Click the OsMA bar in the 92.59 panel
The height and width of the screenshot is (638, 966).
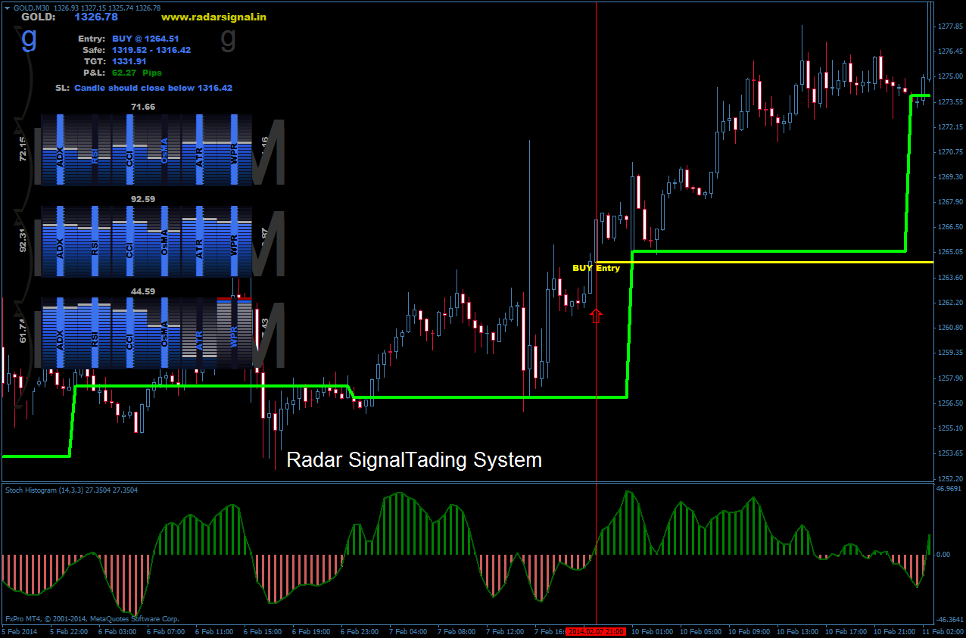tap(164, 241)
